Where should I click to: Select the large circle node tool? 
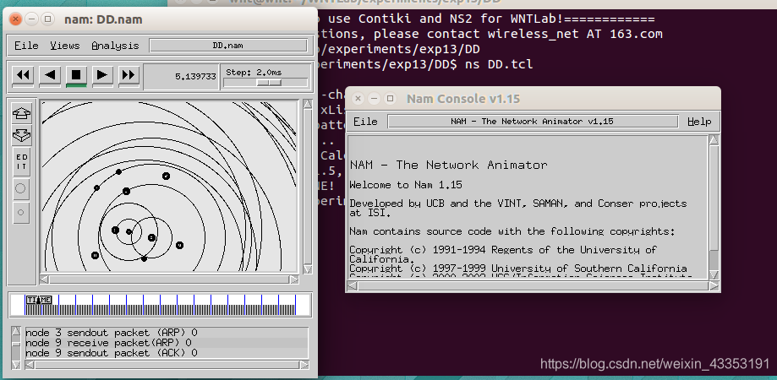click(21, 188)
